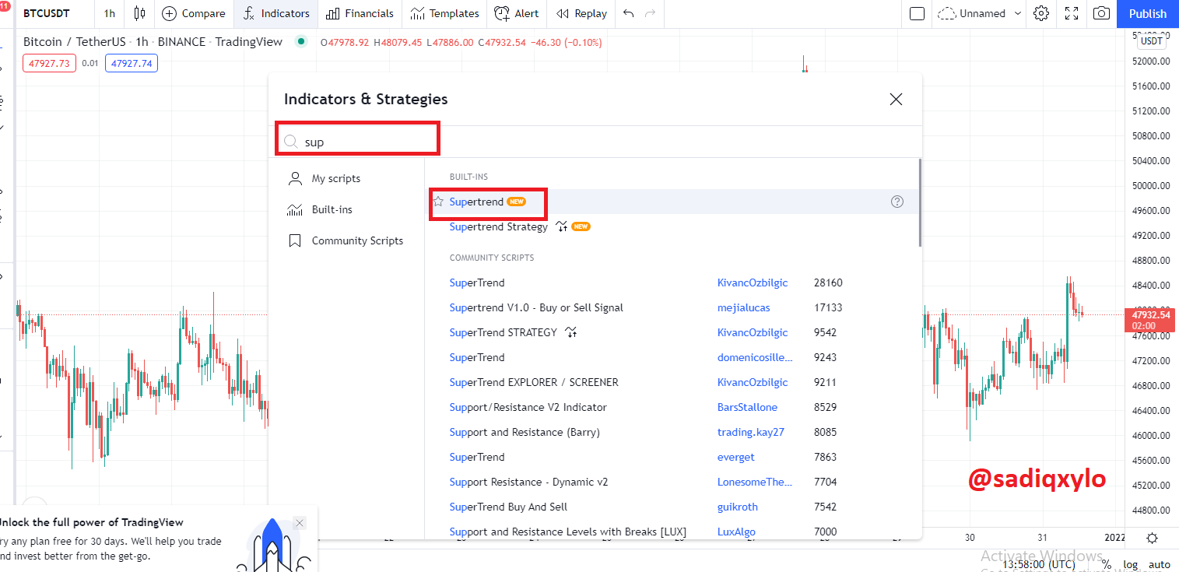This screenshot has width=1179, height=572.
Task: Click the green market status dot
Action: click(301, 41)
